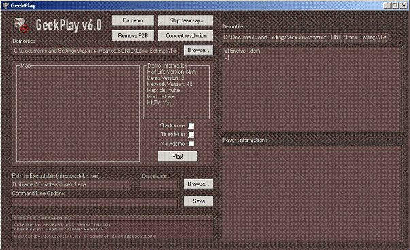Click the Fix demo button
410x250 pixels.
[133, 20]
